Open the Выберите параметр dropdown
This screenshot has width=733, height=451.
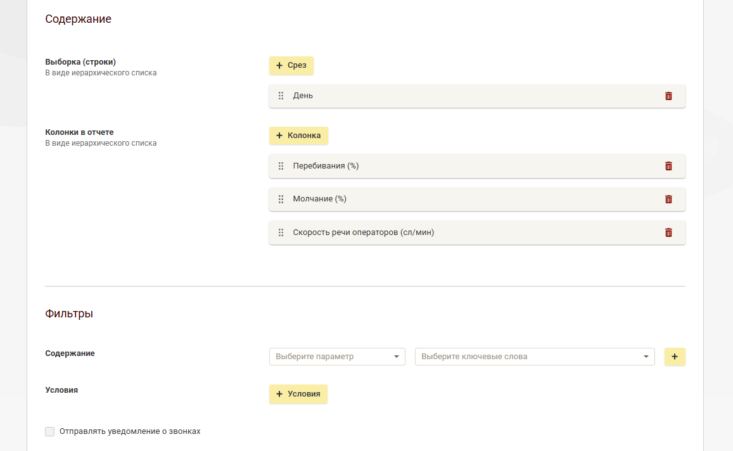(337, 357)
